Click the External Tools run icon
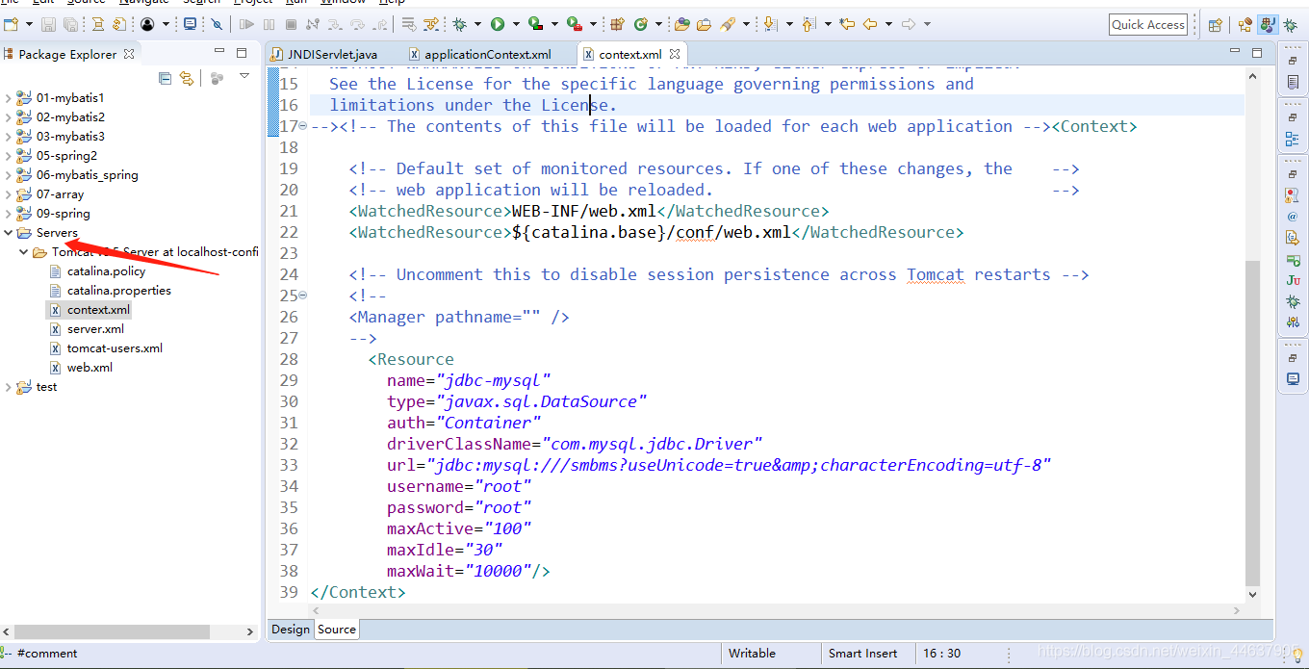This screenshot has height=669, width=1309. tap(574, 24)
